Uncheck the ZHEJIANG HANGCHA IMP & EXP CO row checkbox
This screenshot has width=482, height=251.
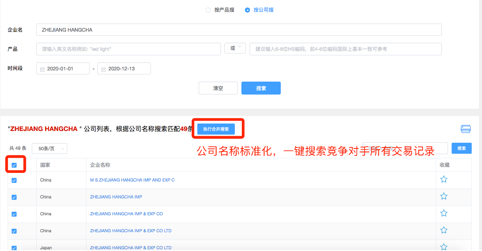coord(14,214)
